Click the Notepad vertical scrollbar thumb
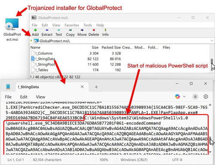 click(x=210, y=141)
